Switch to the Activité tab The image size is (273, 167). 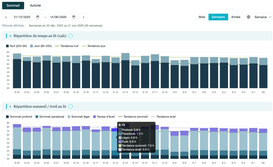point(35,6)
